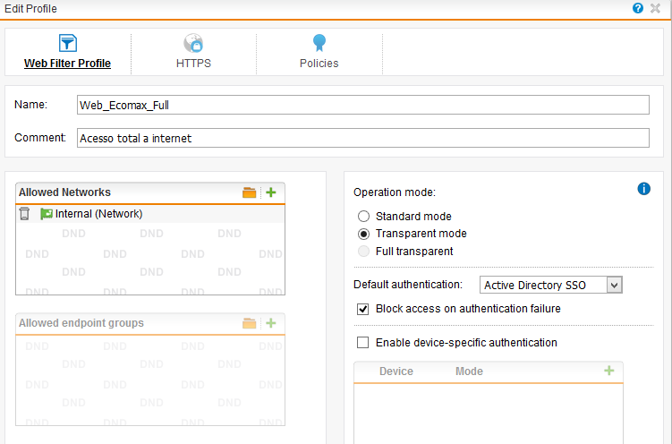Select Standard mode radio button
The width and height of the screenshot is (672, 444).
pyautogui.click(x=363, y=216)
